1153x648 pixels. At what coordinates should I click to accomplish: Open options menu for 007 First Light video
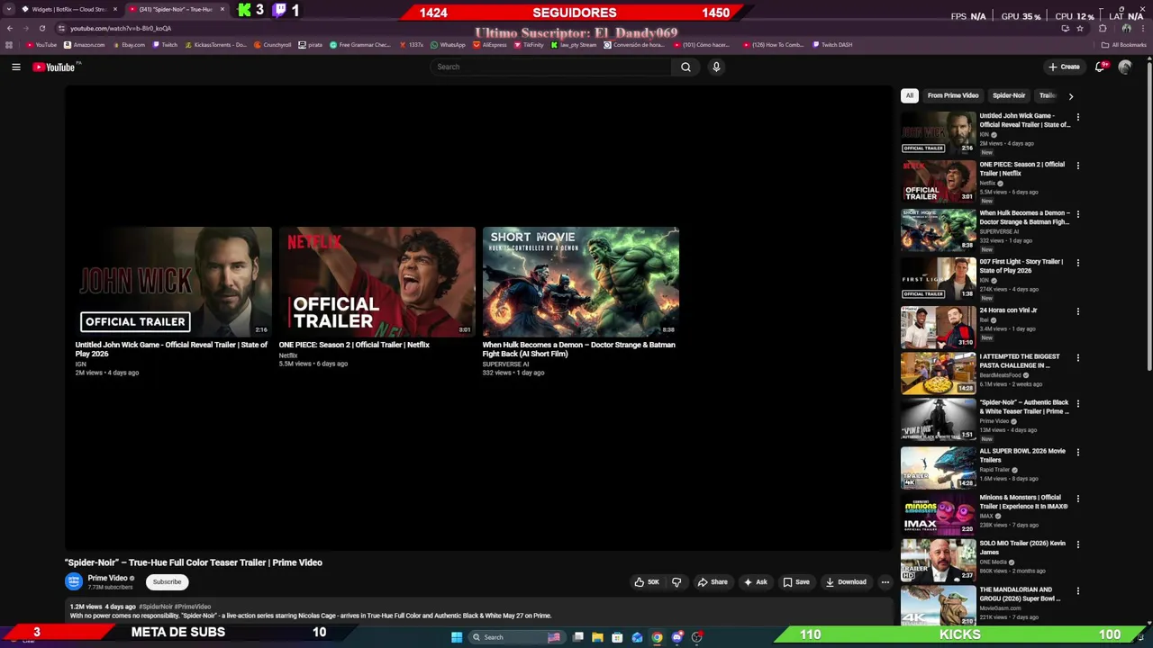pyautogui.click(x=1077, y=263)
